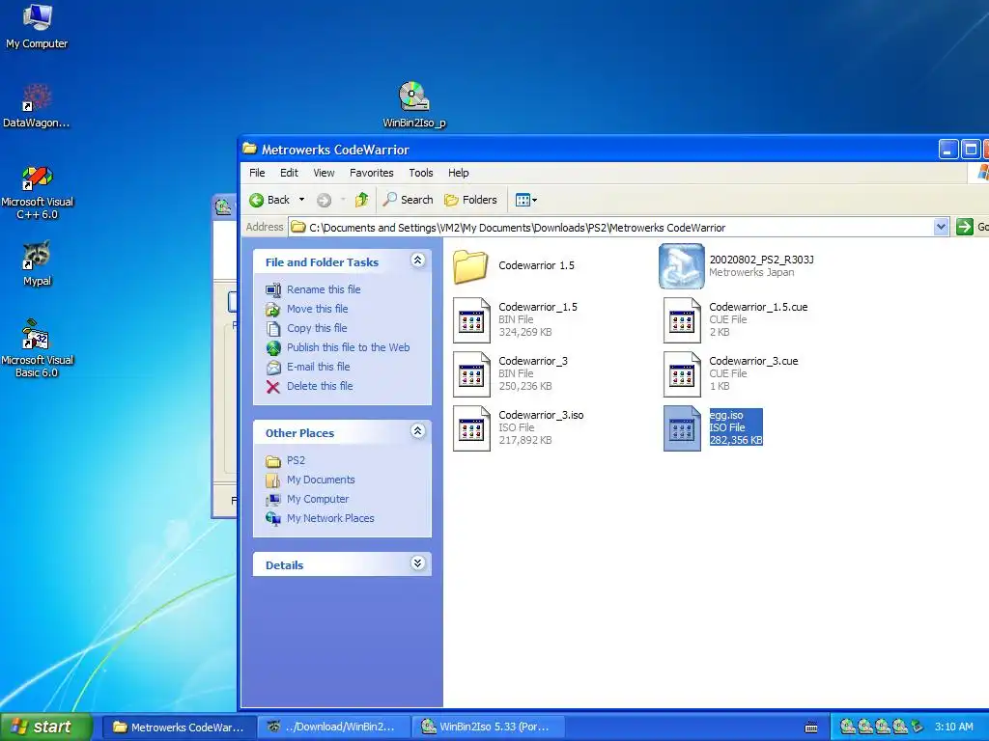The image size is (989, 741).
Task: Select Codewarrior_3 BIN file icon
Action: pos(471,374)
